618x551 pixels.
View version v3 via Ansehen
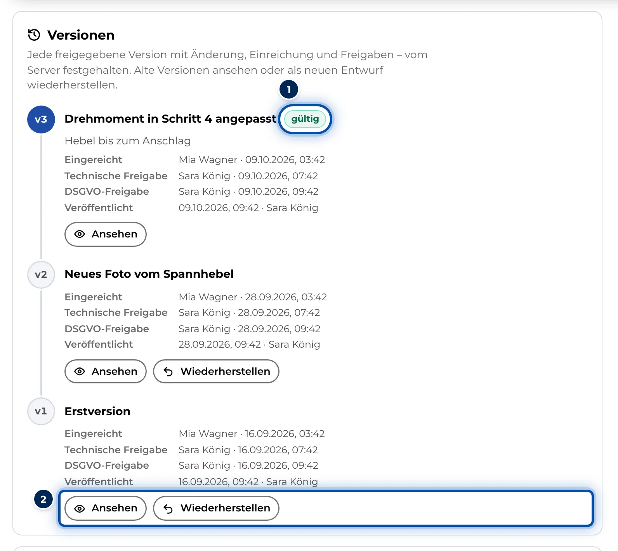(106, 234)
